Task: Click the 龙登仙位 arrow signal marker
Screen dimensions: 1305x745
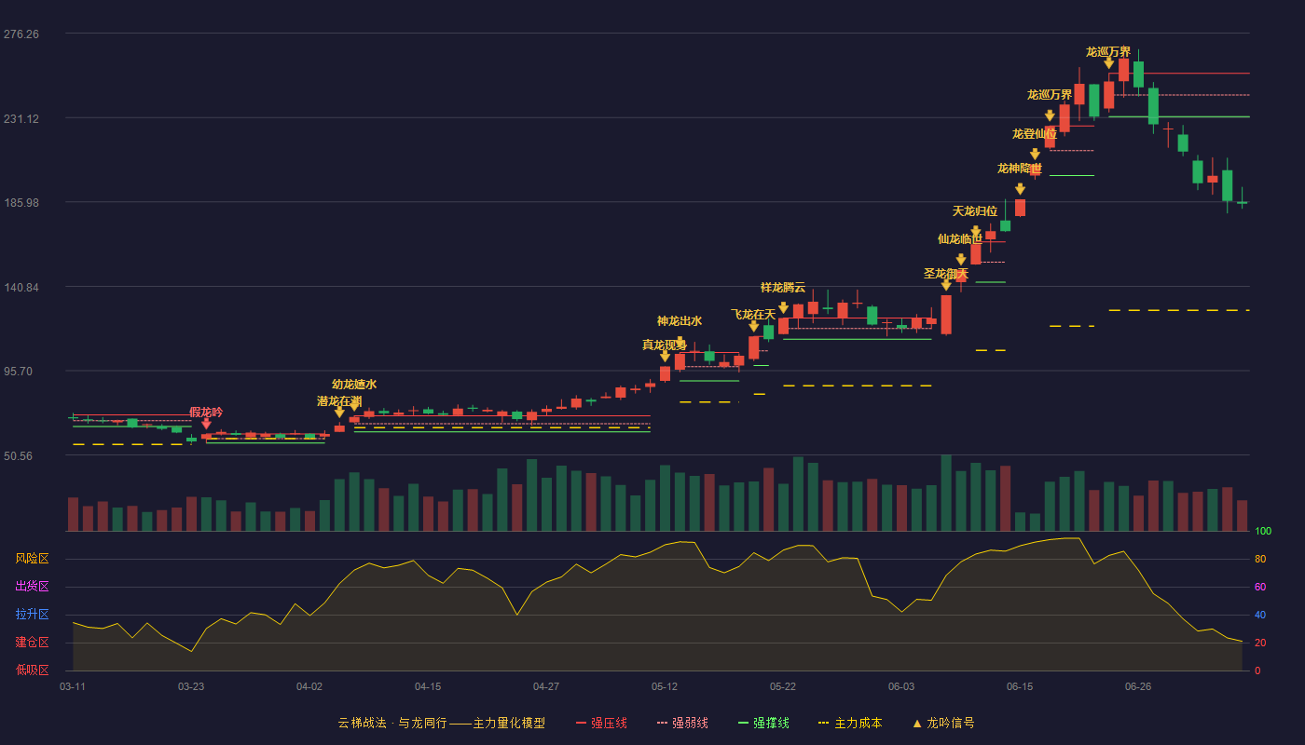Action: click(1035, 155)
